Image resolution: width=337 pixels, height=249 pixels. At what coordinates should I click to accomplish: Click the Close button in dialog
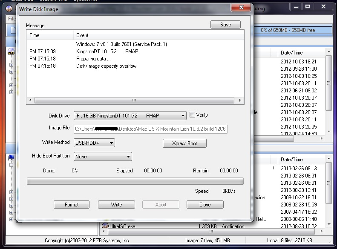[205, 205]
